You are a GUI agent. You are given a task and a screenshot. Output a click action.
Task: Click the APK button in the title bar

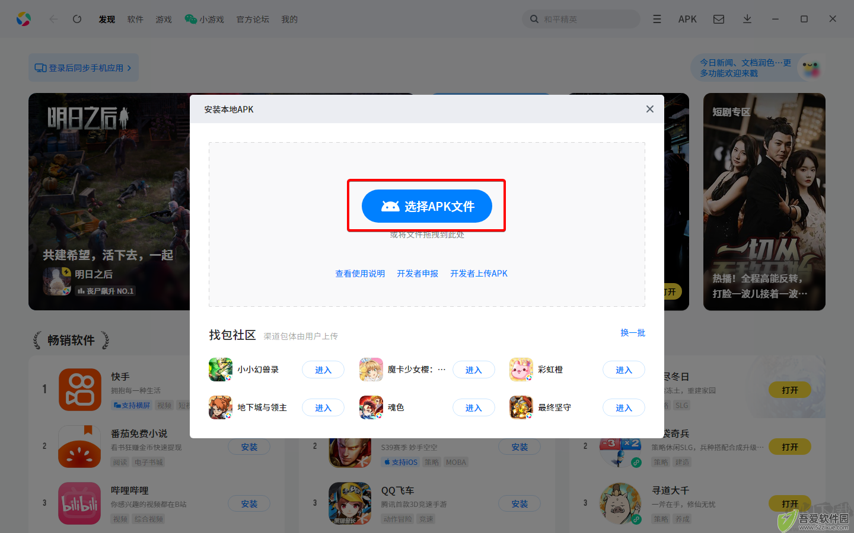tap(687, 19)
